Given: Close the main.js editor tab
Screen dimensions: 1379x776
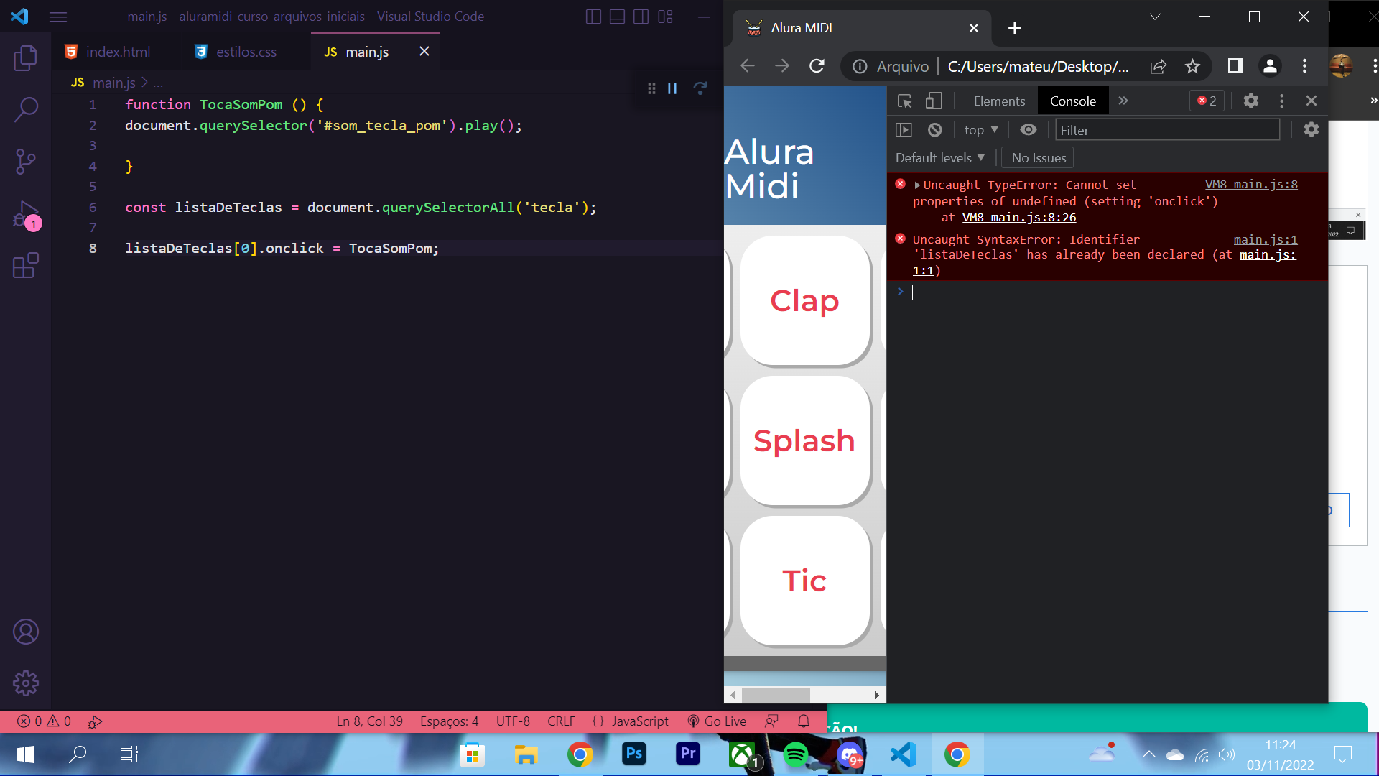Looking at the screenshot, I should [x=424, y=51].
